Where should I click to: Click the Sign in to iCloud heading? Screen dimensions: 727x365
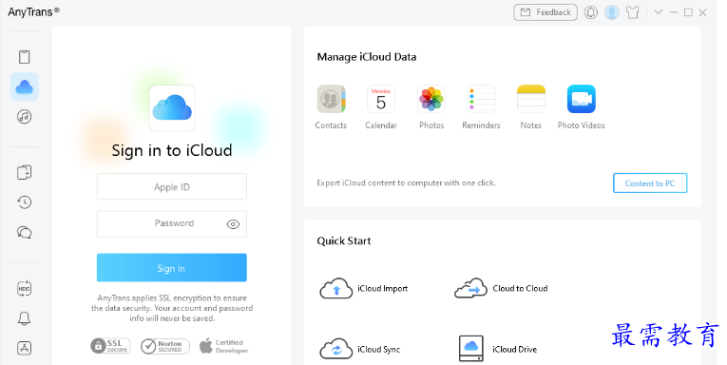point(172,150)
